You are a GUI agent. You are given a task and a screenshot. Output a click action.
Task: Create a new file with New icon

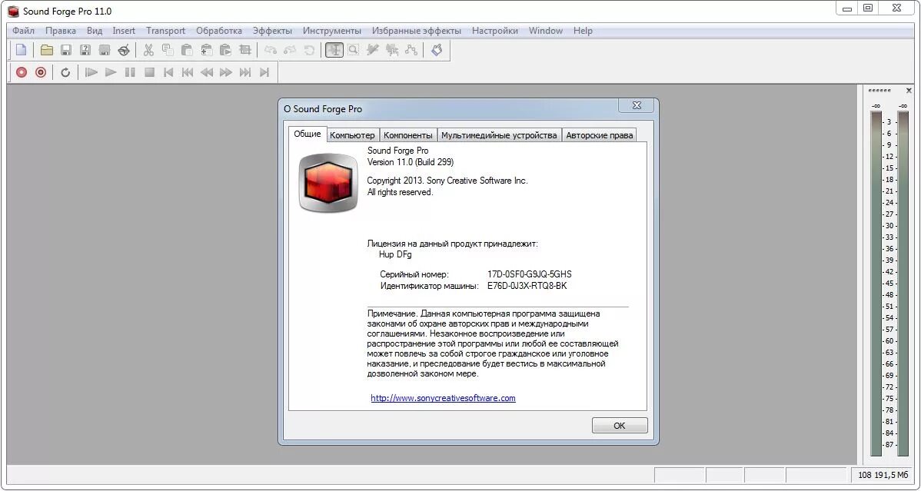22,50
